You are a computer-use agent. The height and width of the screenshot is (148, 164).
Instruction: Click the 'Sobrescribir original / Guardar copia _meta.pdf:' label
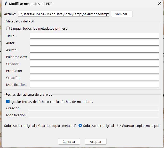(x=40, y=126)
